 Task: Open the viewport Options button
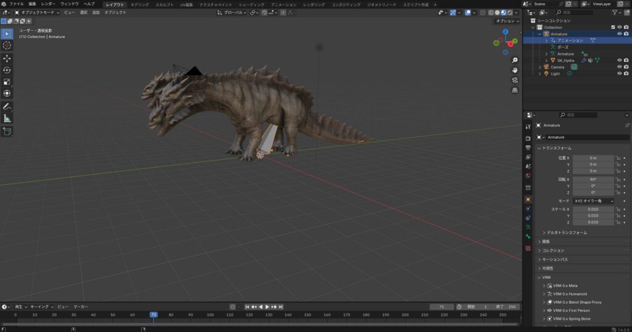pyautogui.click(x=507, y=21)
